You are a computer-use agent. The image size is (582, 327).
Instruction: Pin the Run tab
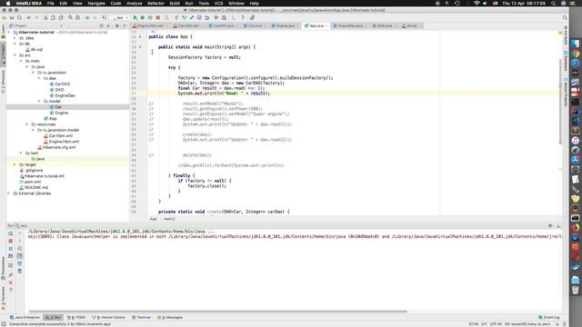pos(10,274)
